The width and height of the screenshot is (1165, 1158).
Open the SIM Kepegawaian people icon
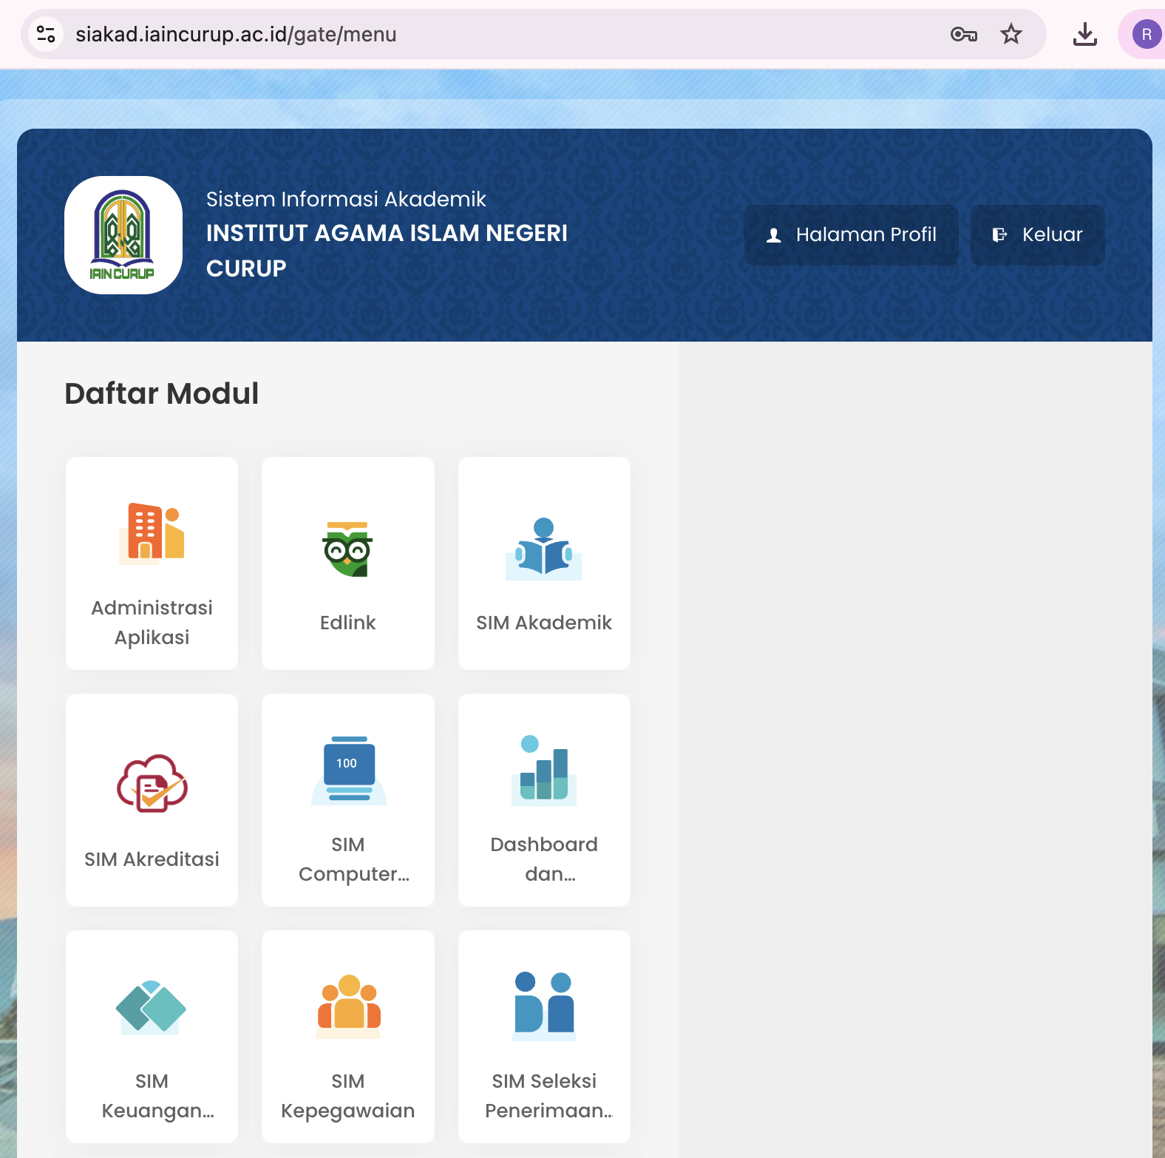348,1006
